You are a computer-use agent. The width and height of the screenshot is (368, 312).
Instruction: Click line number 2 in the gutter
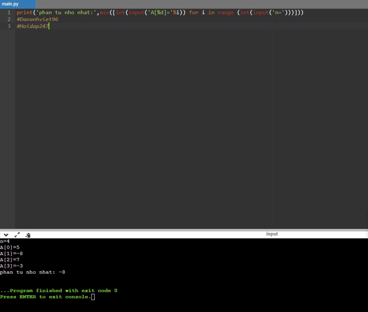point(9,19)
